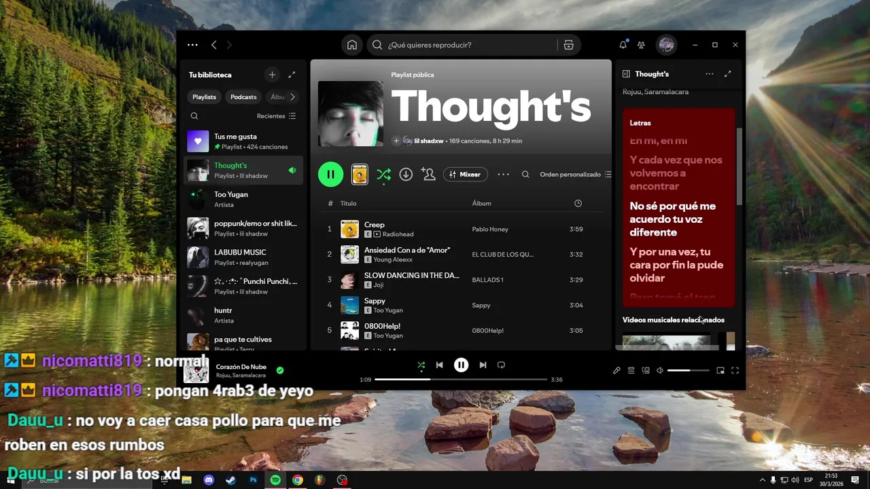Open more options in the now-playing panel
Viewport: 870px width, 489px height.
coord(709,74)
